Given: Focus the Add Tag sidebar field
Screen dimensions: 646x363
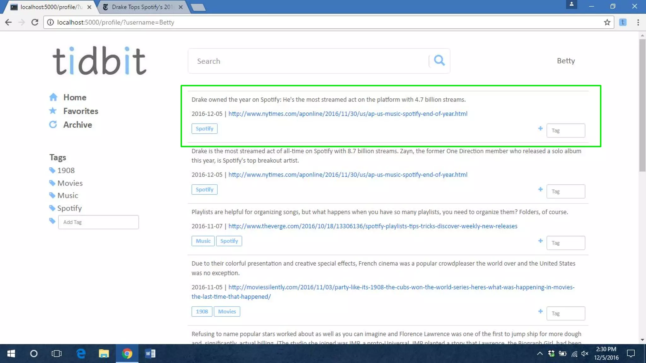Looking at the screenshot, I should [x=98, y=222].
